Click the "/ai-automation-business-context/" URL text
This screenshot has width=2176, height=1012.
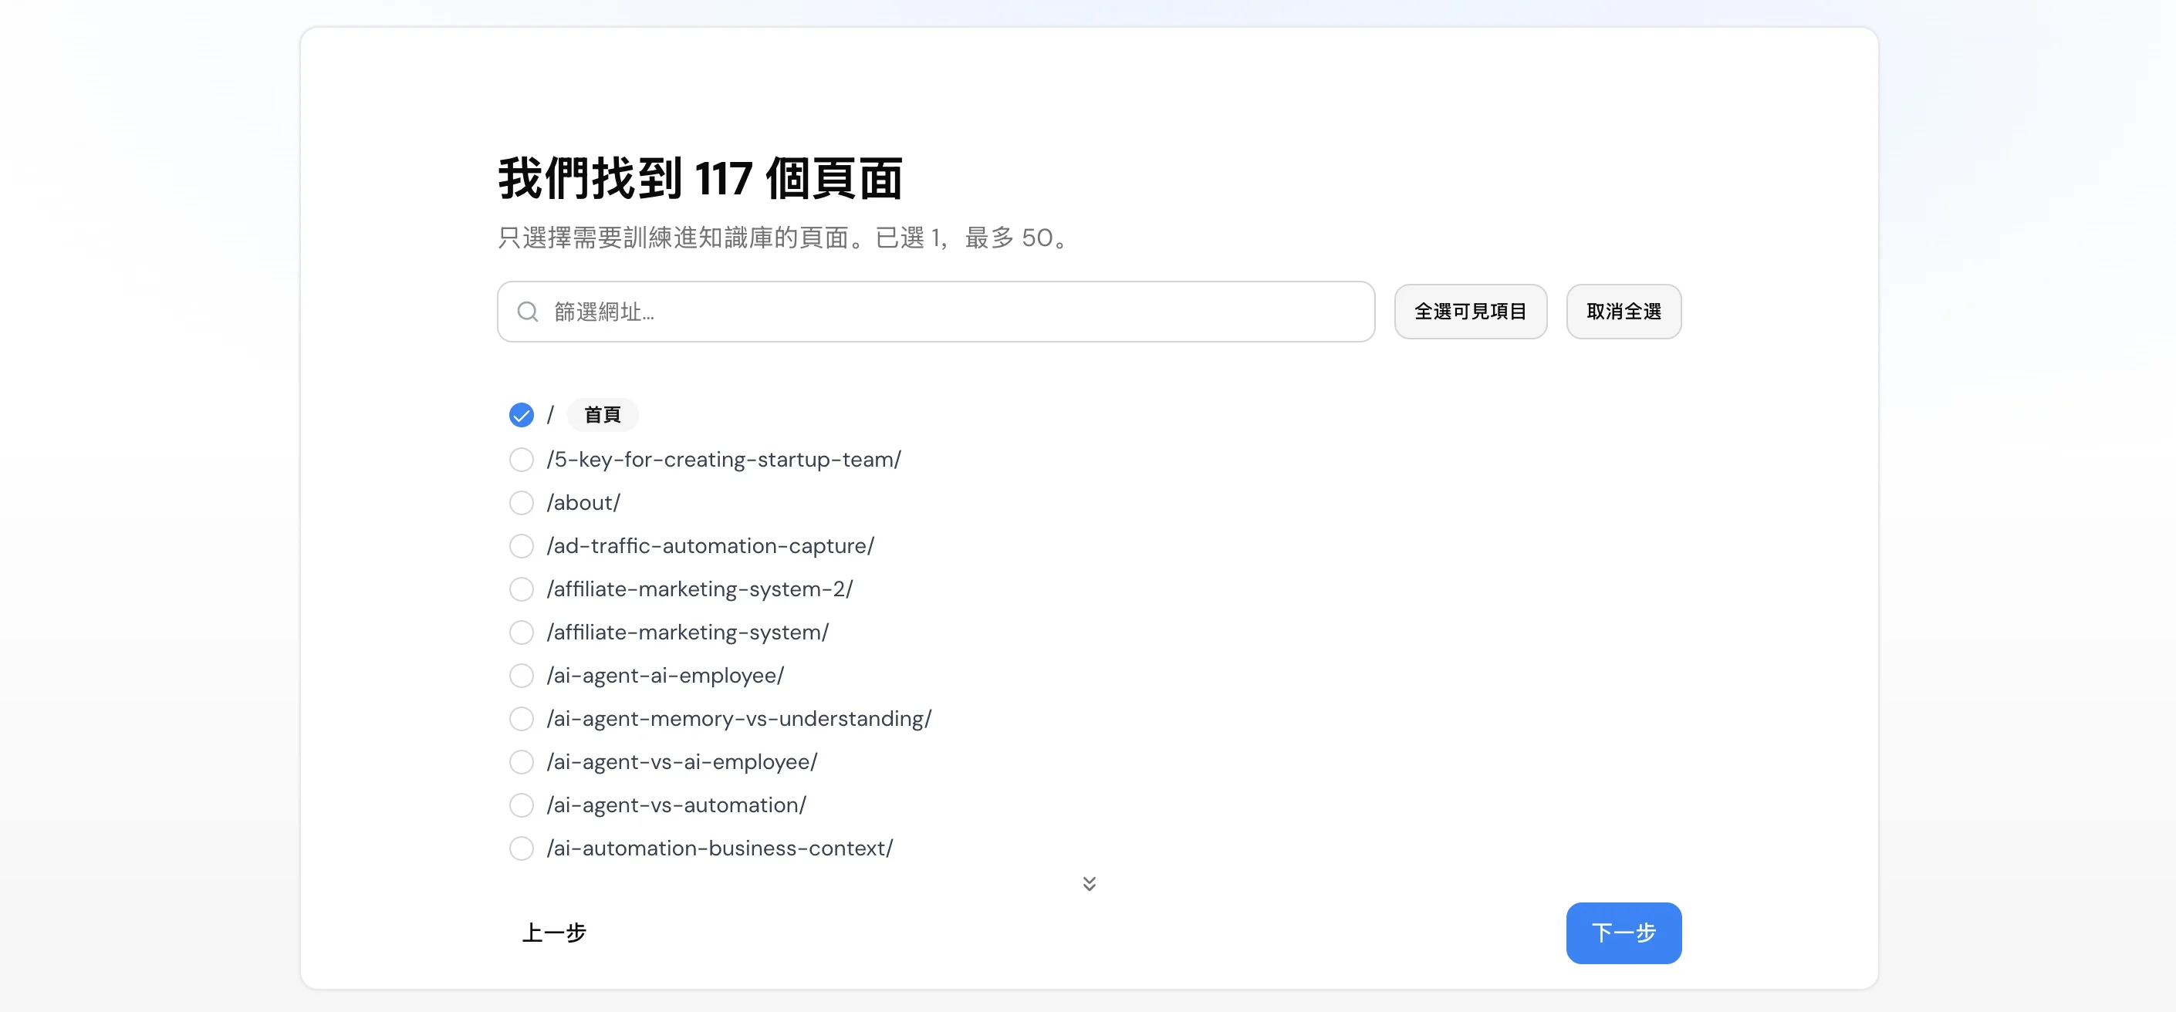point(720,848)
